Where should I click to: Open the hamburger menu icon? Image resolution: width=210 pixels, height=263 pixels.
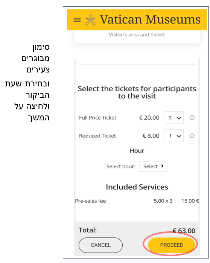pyautogui.click(x=77, y=20)
